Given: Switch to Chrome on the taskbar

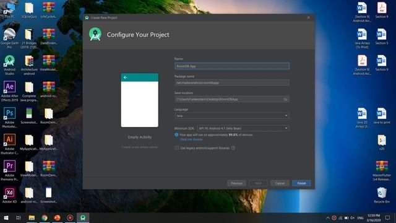Looking at the screenshot, I should pos(45,217).
